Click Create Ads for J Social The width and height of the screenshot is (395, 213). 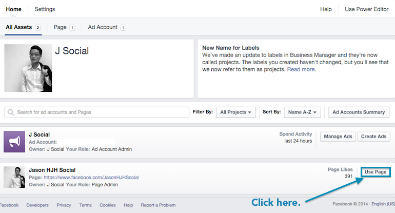click(373, 137)
